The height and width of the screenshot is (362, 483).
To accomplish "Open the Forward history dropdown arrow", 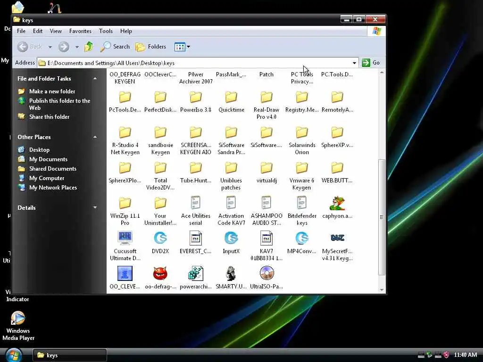I will [77, 47].
